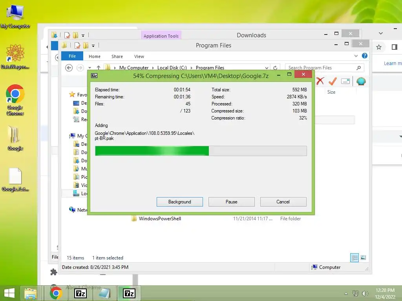
Task: Pause the 7-Zip compression
Action: [231, 202]
